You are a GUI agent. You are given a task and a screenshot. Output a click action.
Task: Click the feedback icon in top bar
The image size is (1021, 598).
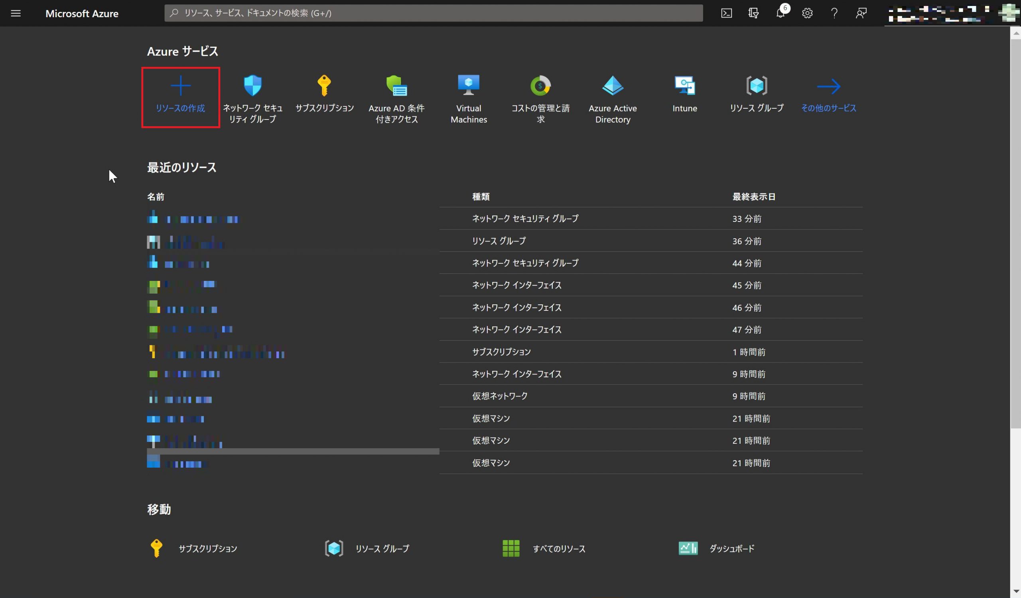click(x=861, y=14)
